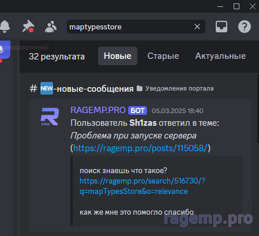Switch to the Новые results tab
The image size is (259, 236).
pos(118,56)
